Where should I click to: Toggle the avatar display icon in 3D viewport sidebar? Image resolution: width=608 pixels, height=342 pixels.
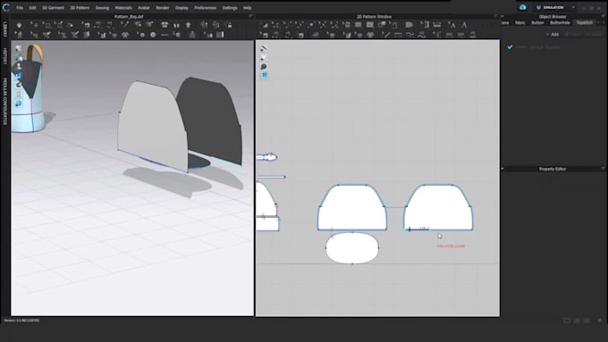point(18,94)
